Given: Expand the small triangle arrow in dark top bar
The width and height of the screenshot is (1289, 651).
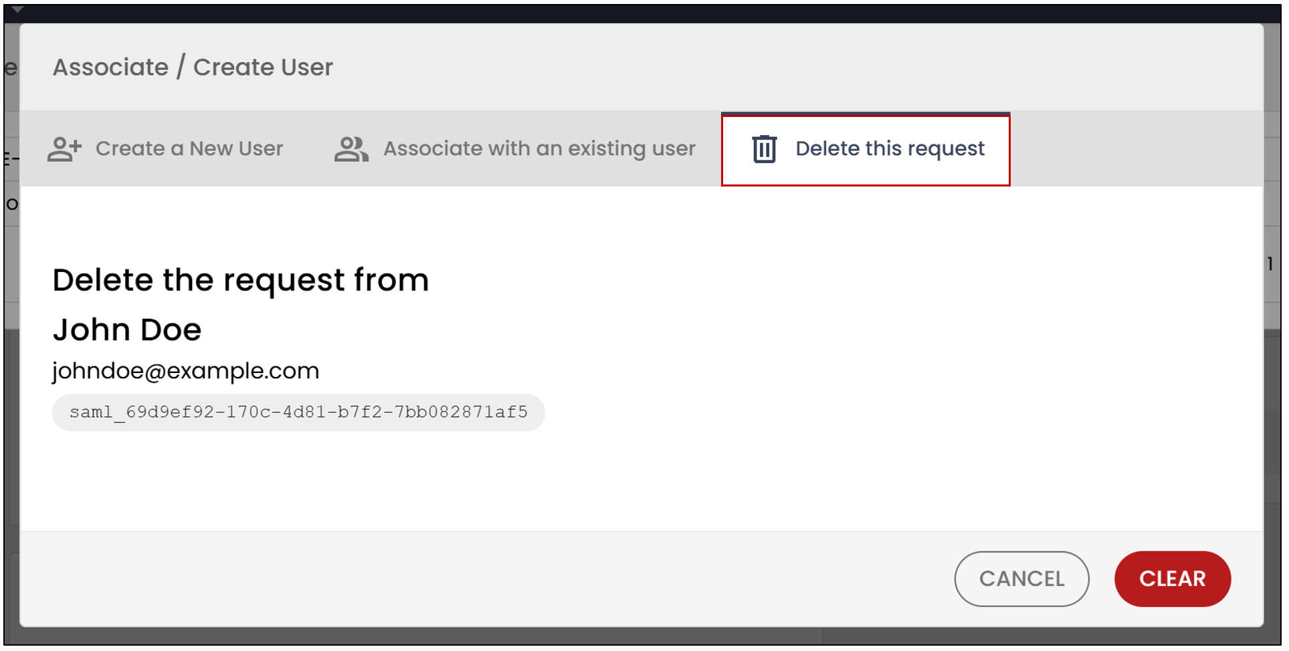Looking at the screenshot, I should (x=18, y=10).
